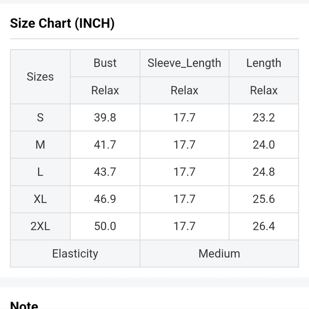Select the M size row label
The image size is (309, 309).
click(x=40, y=145)
